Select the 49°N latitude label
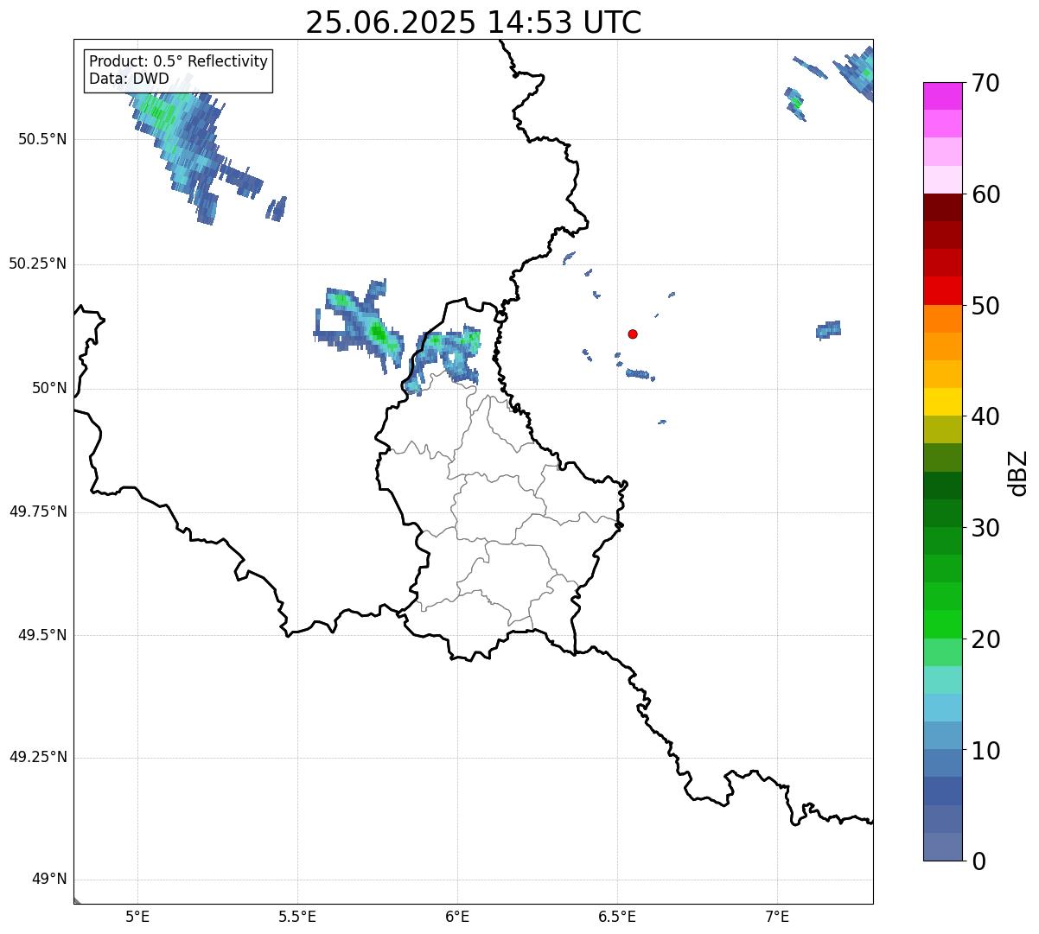The width and height of the screenshot is (1039, 934). pos(49,880)
